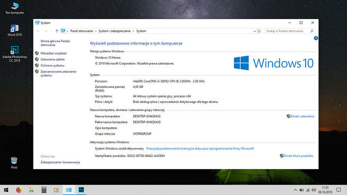The width and height of the screenshot is (347, 195).
Task: Open Menedżer urządzeń link
Action: pyautogui.click(x=54, y=54)
